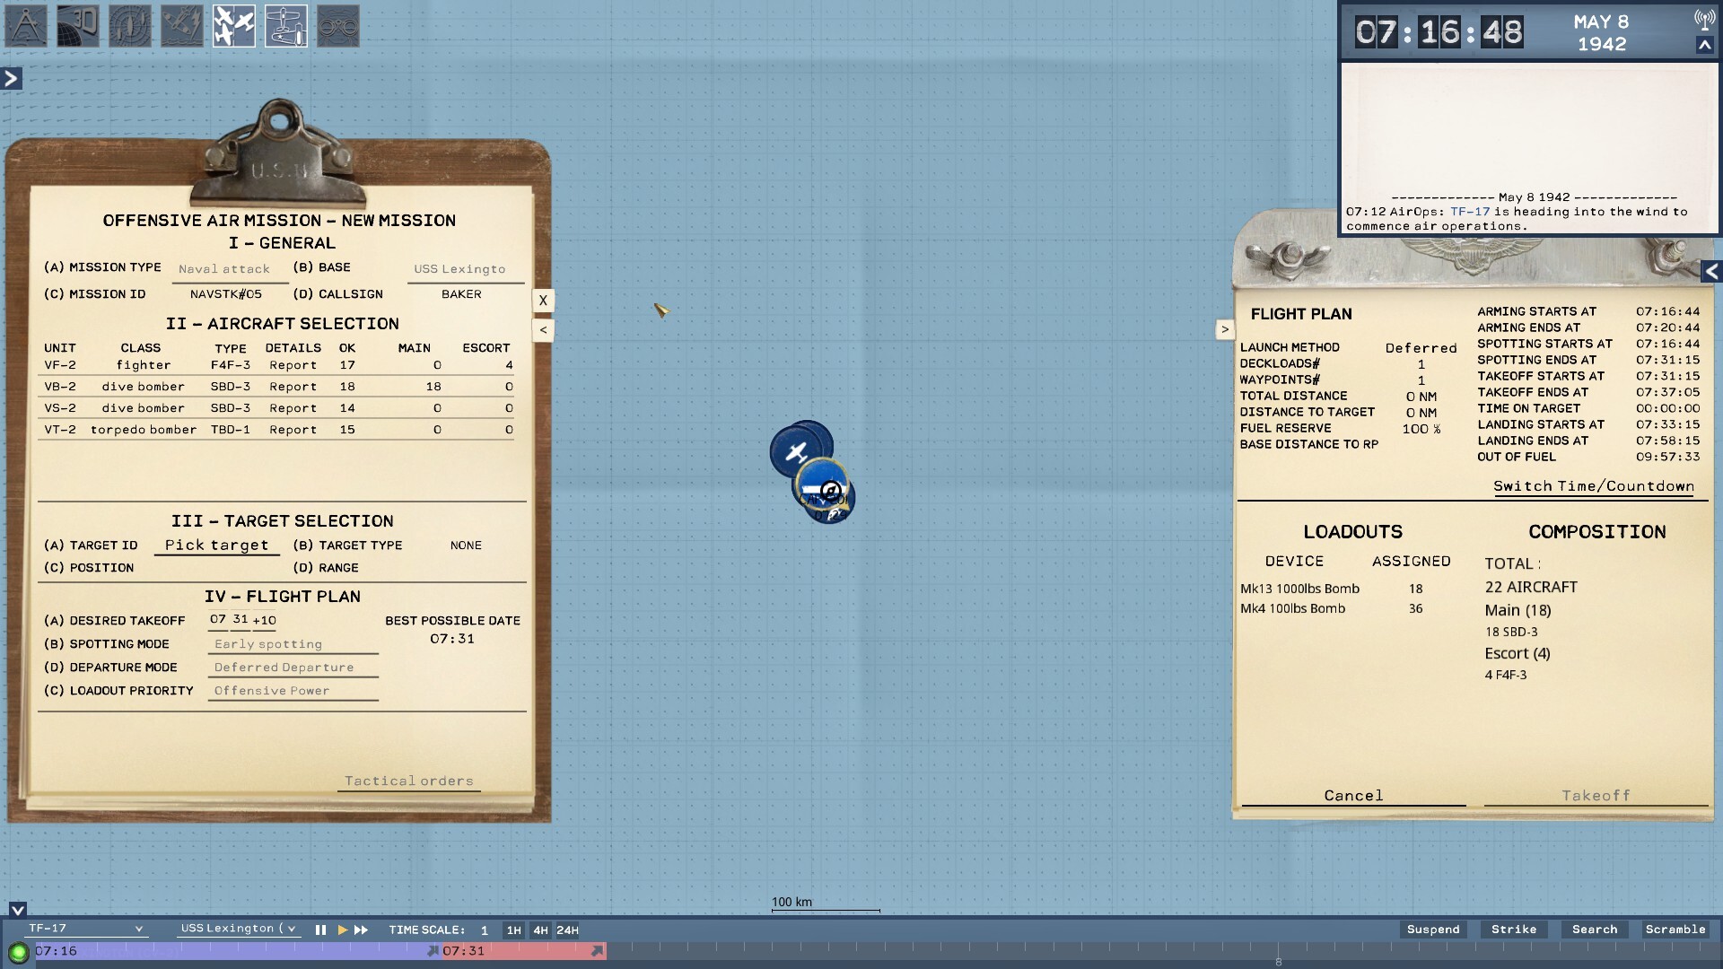Image resolution: width=1723 pixels, height=969 pixels.
Task: Cancel the flight plan
Action: [x=1353, y=796]
